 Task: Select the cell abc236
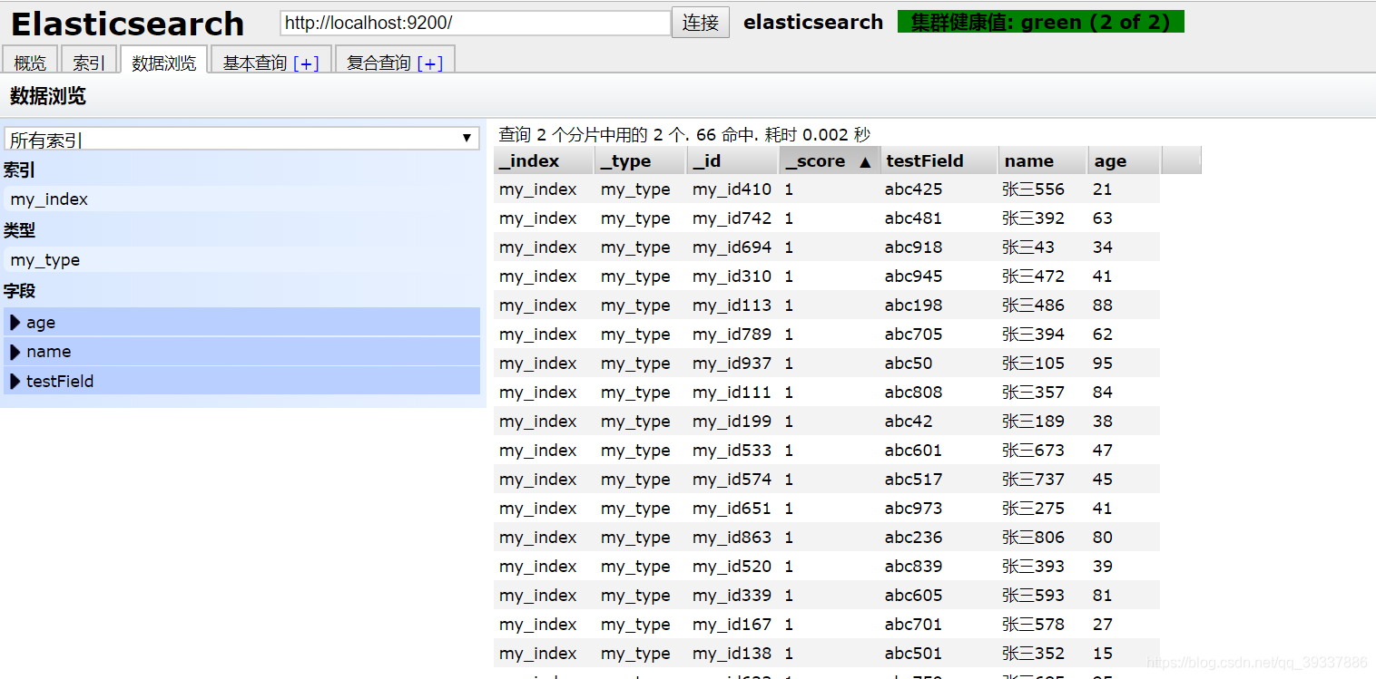coord(913,538)
